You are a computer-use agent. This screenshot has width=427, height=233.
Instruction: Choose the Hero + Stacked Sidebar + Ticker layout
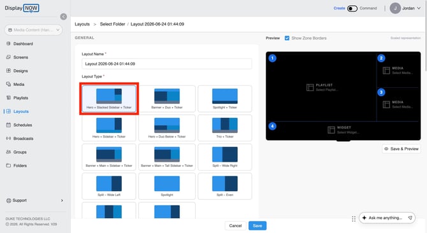coord(109,99)
